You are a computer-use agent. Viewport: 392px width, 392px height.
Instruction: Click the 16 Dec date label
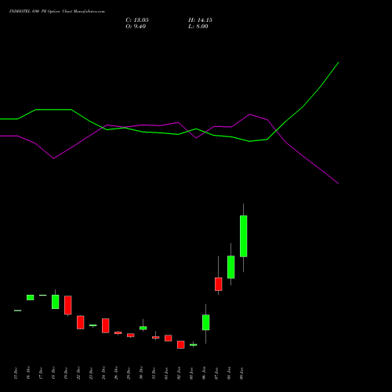[28, 373]
